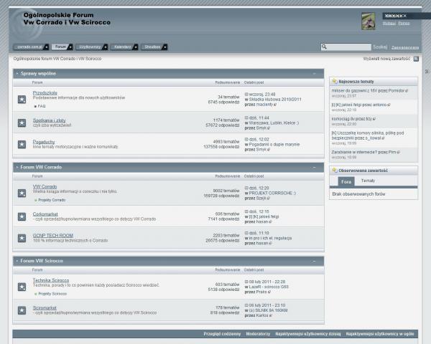431x344 pixels.
Task: Open Najaktywniejsi użytkownicy dzisiaj link
Action: coord(308,334)
